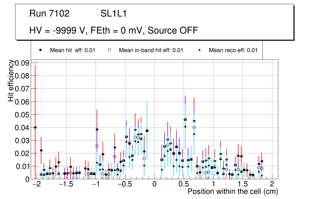Click the 0.07 tick label on y-axis
Image resolution: width=309 pixels, height=199 pixels.
22,89
